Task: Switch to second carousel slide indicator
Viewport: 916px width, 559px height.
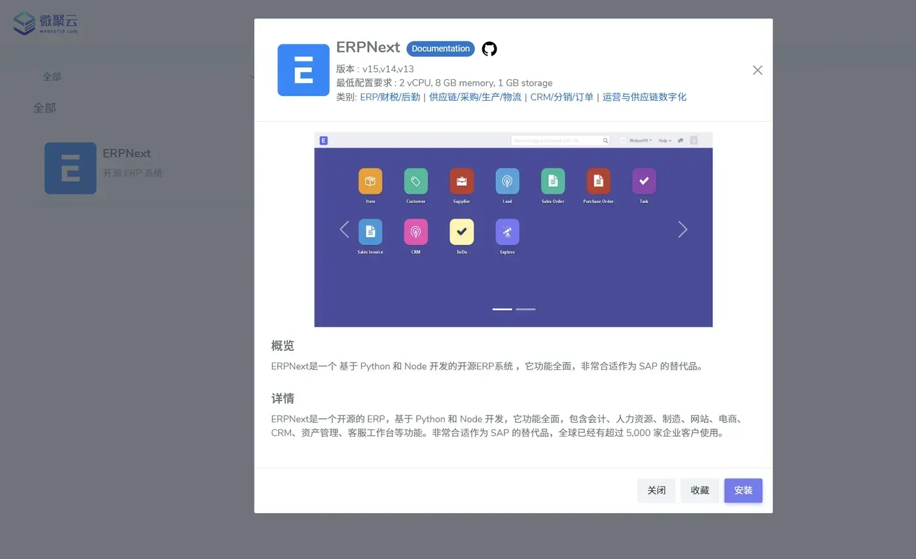Action: [x=525, y=309]
